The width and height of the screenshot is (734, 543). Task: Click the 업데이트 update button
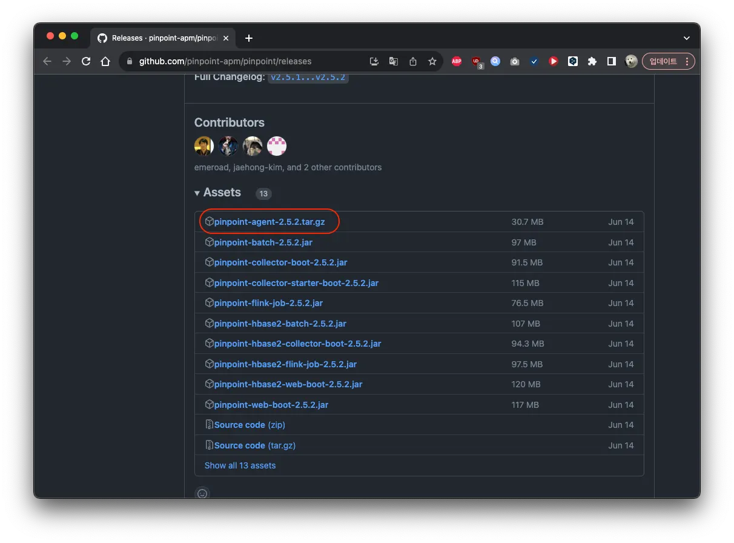[669, 61]
